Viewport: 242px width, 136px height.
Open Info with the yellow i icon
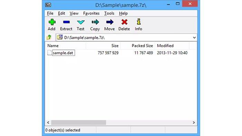139,22
